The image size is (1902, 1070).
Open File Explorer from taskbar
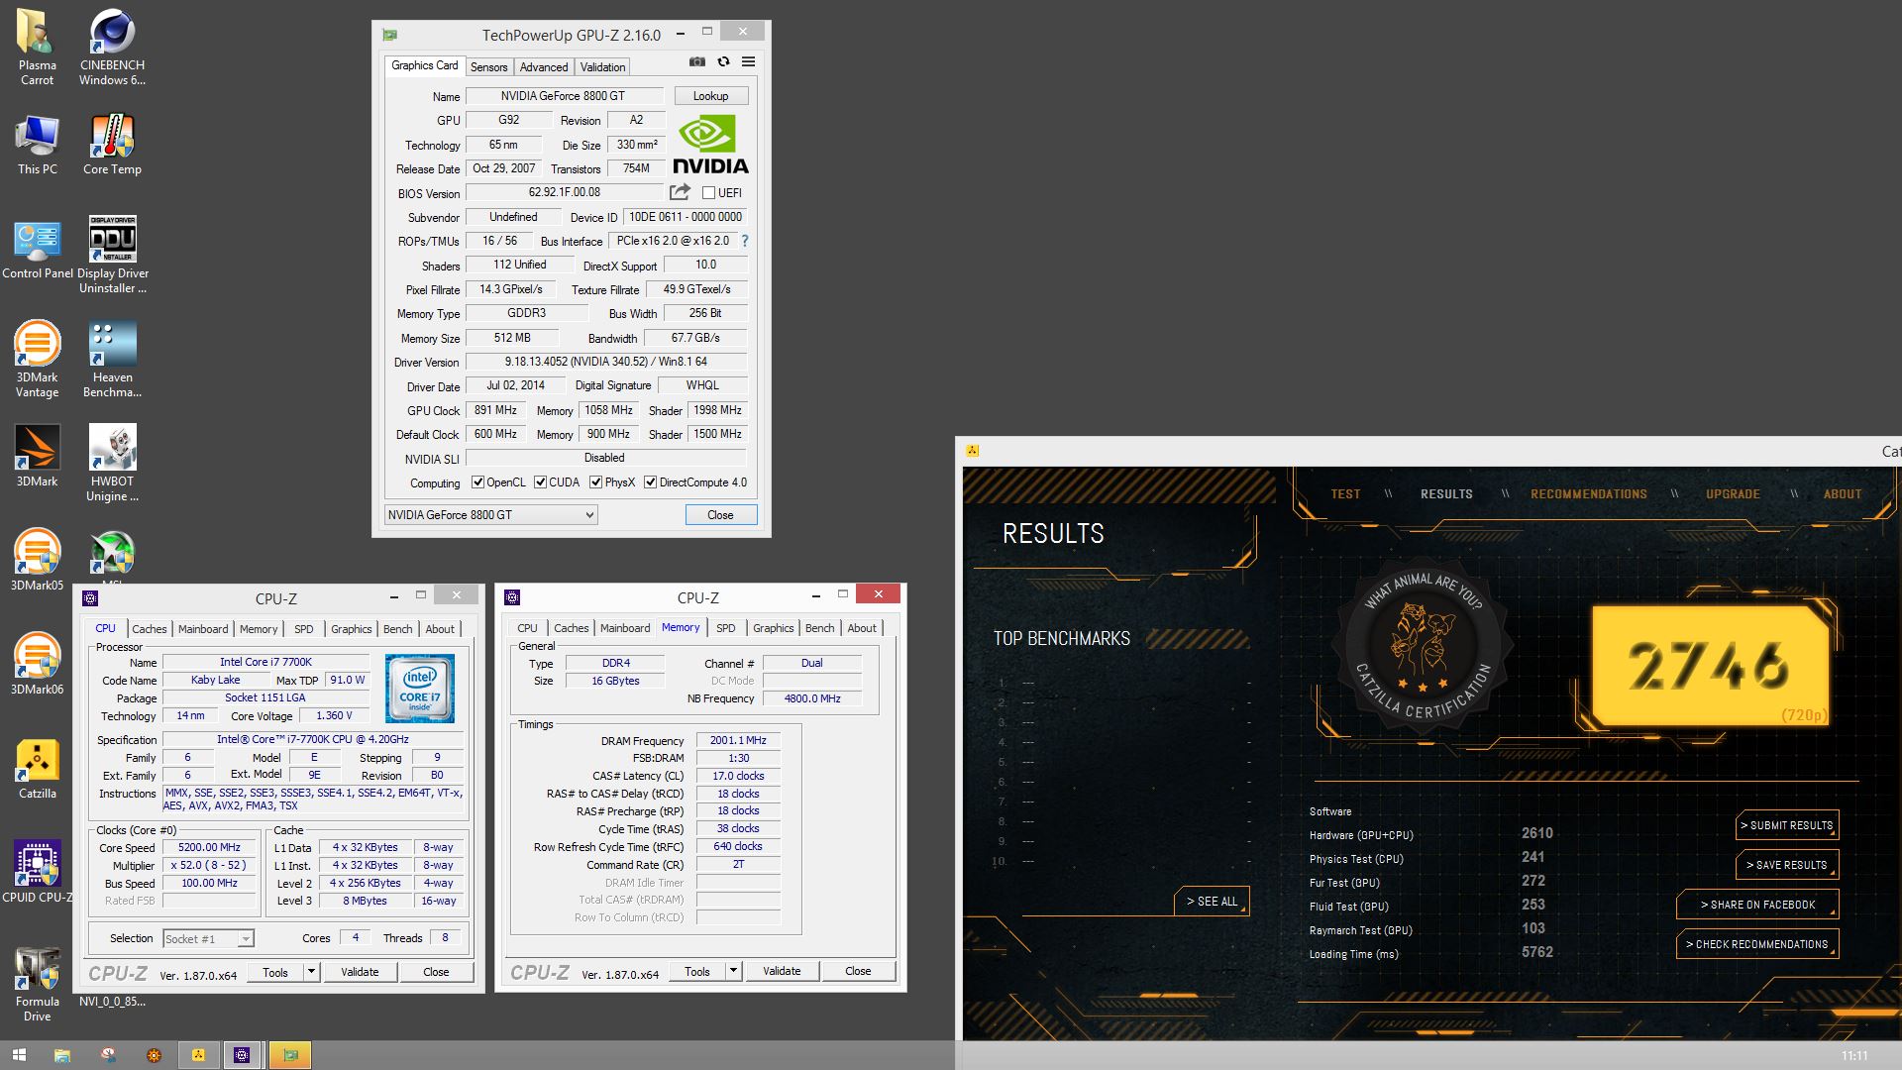click(x=61, y=1055)
